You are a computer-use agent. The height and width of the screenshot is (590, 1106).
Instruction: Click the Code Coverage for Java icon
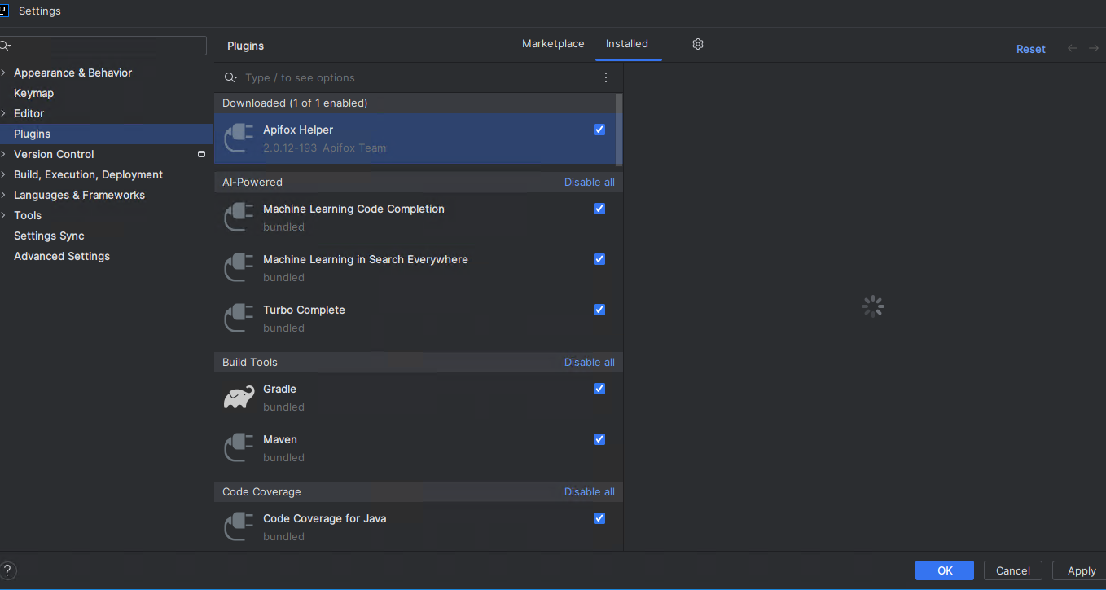coord(239,526)
